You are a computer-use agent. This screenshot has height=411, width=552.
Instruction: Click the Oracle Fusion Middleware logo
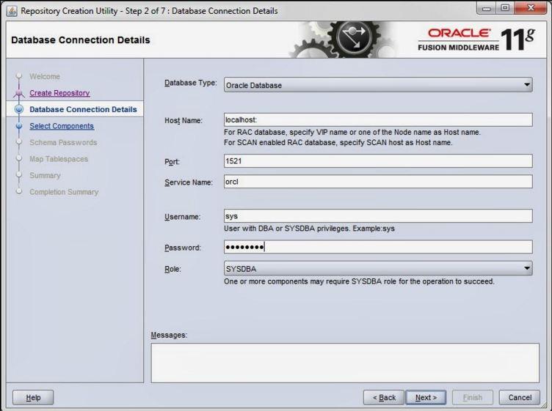476,40
